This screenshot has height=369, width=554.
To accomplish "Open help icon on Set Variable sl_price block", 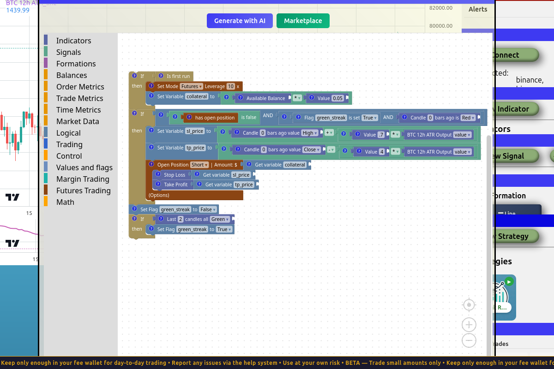I will click(x=151, y=131).
